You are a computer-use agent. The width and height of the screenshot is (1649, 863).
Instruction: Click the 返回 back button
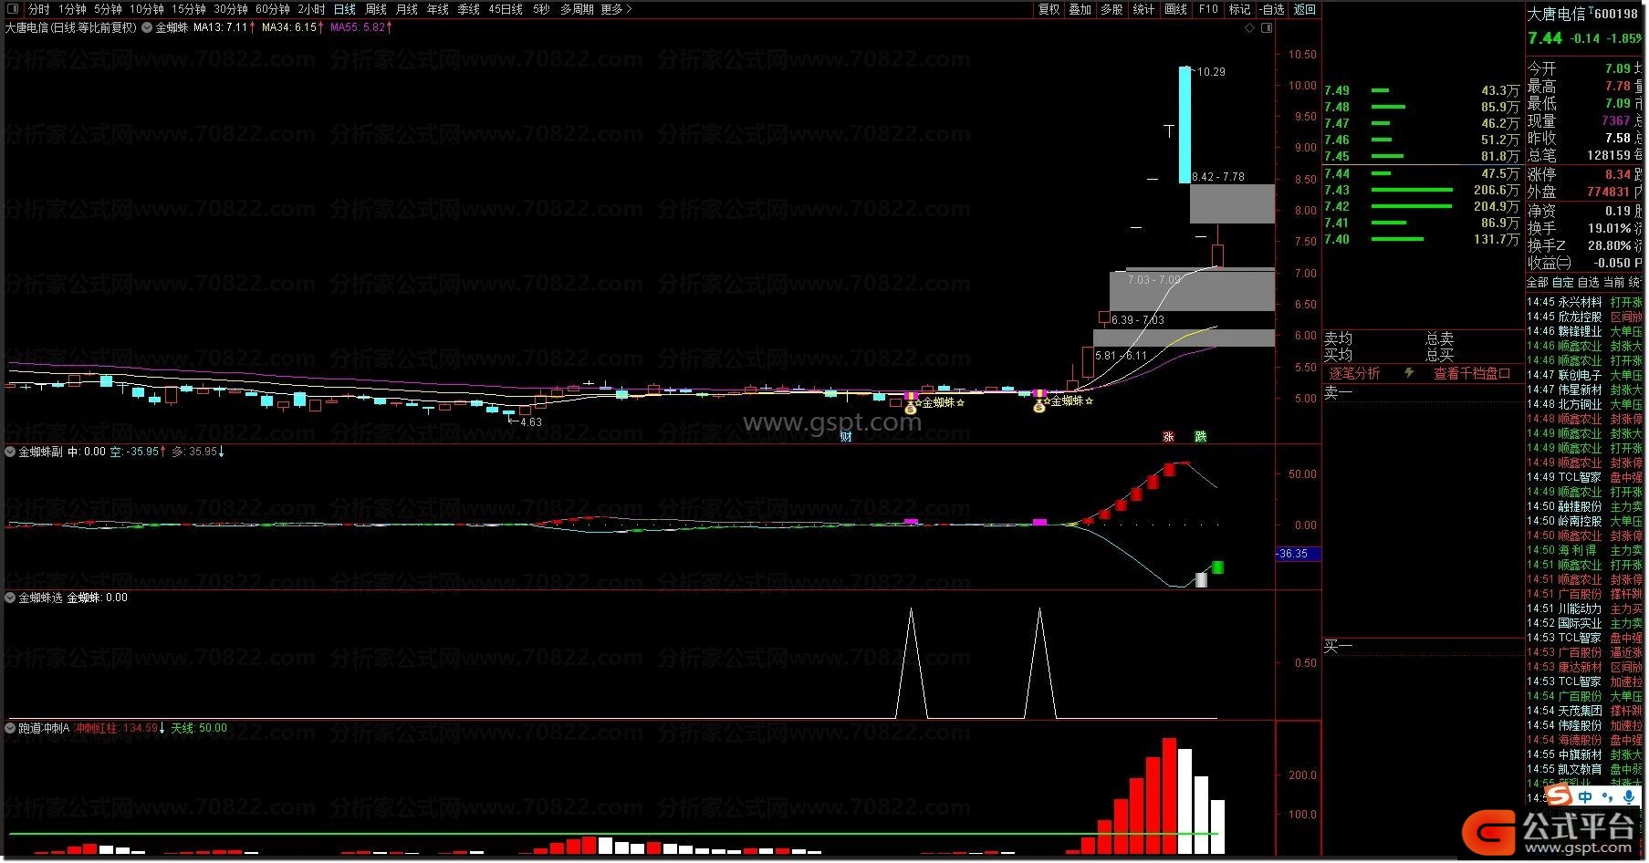click(x=1305, y=9)
